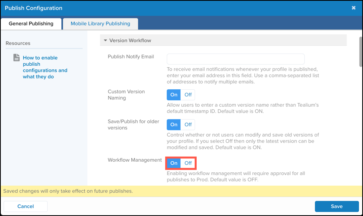Set Workflow Management to On
Screen dimensions: 363x216
[174, 163]
